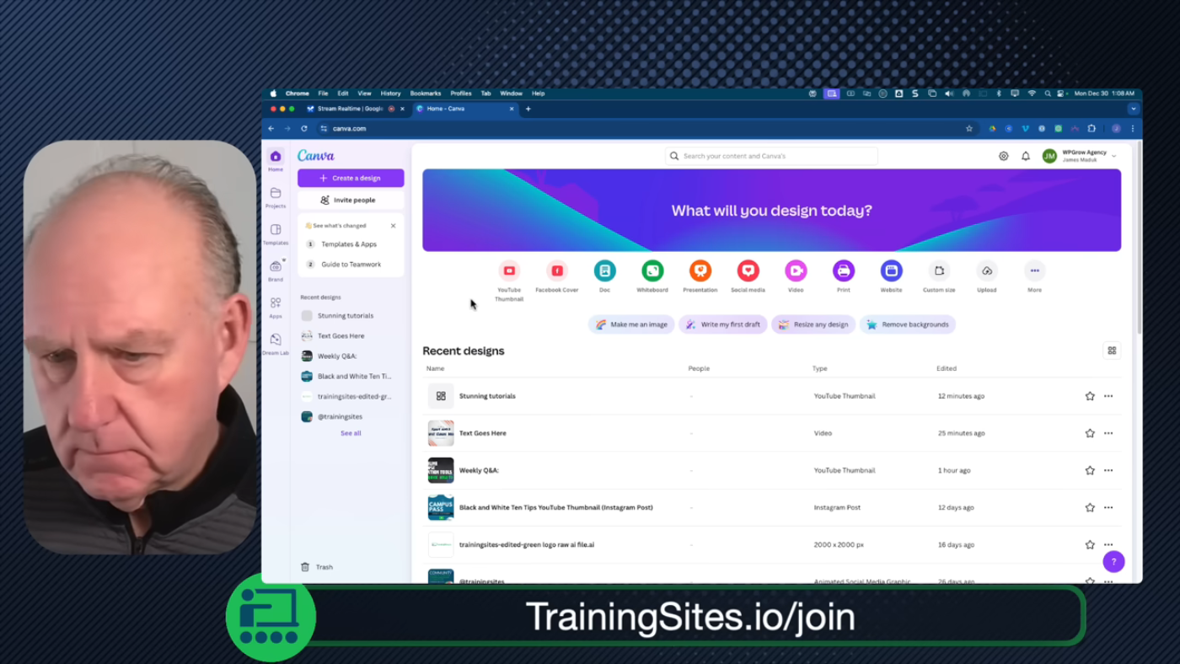This screenshot has height=664, width=1180.
Task: Choose the Presentation design icon
Action: [700, 270]
